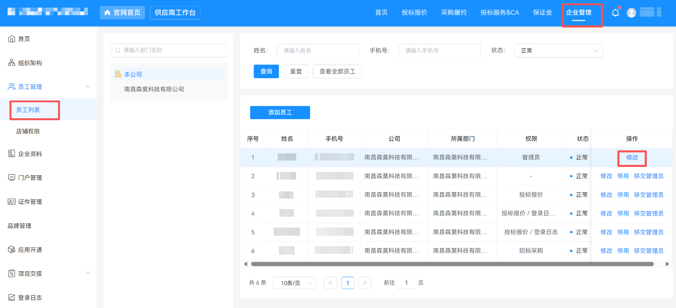Click the user avatar icon
The image size is (676, 308).
pyautogui.click(x=631, y=13)
